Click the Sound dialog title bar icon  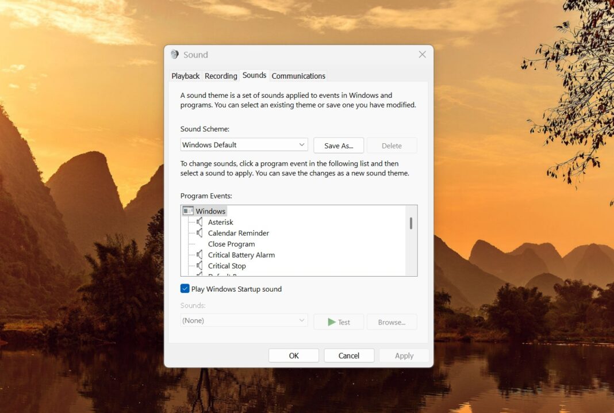(174, 54)
